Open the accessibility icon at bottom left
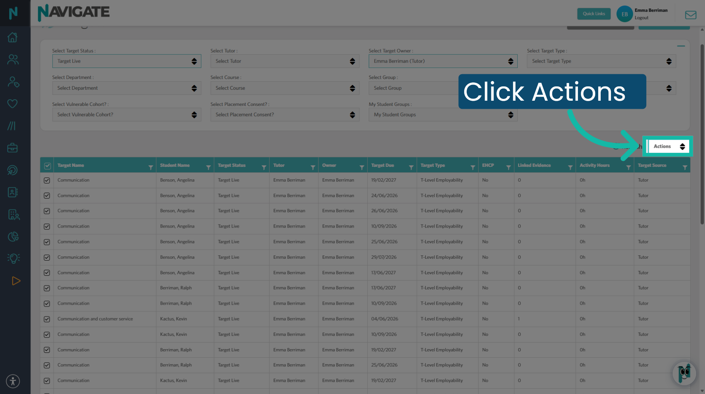This screenshot has width=705, height=394. pyautogui.click(x=13, y=381)
